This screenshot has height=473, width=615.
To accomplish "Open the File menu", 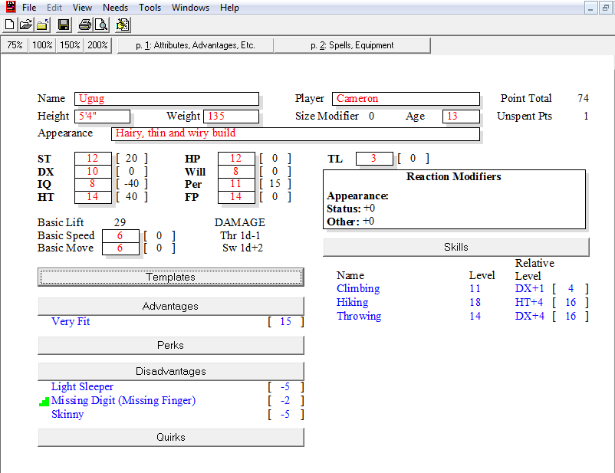I will pyautogui.click(x=29, y=8).
